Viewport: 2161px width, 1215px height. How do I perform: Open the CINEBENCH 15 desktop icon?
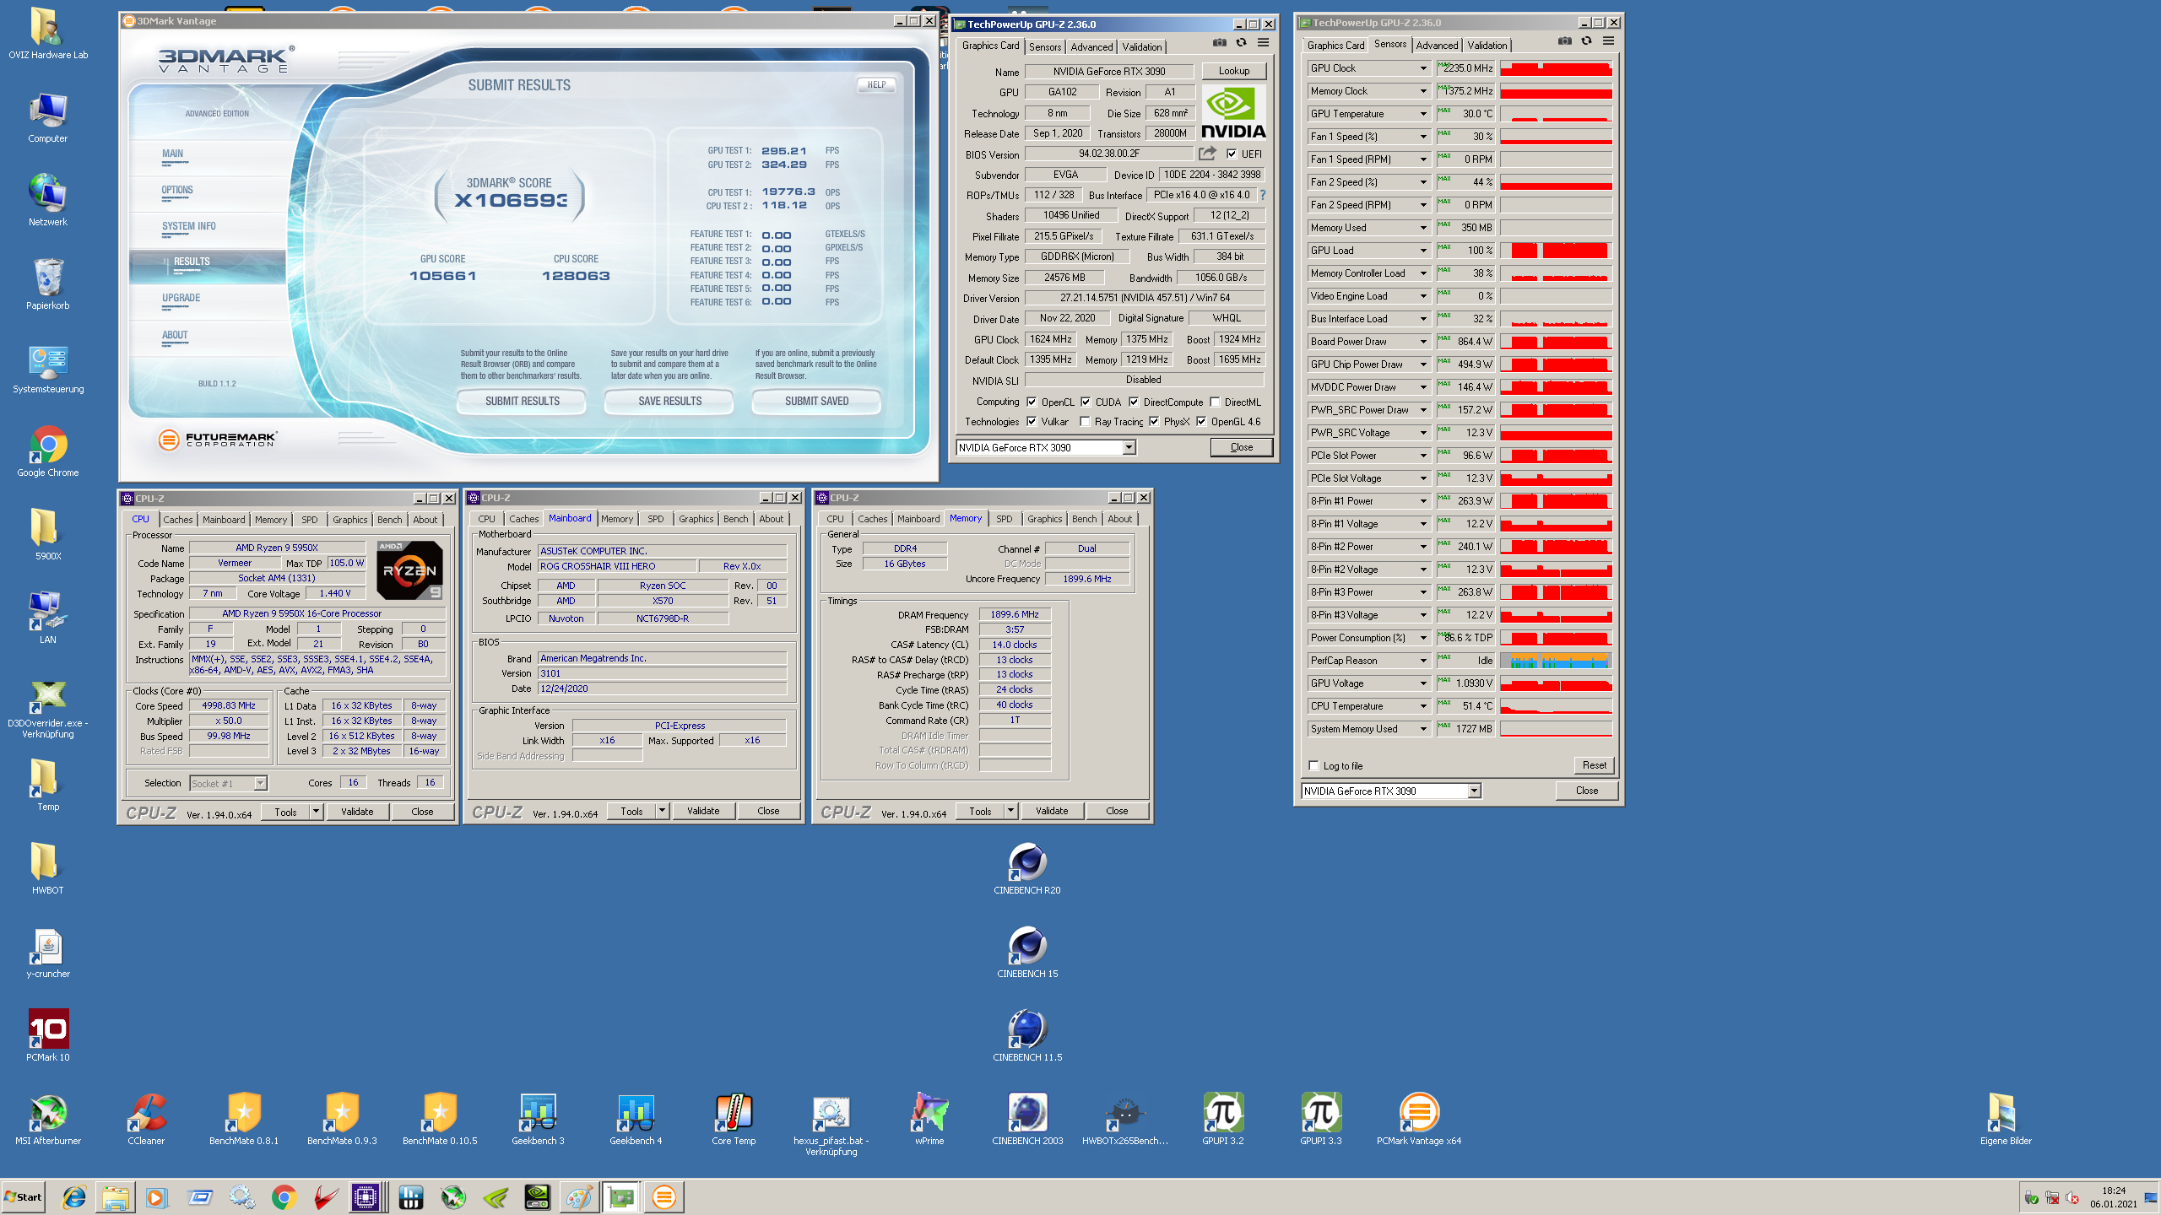pos(1027,951)
